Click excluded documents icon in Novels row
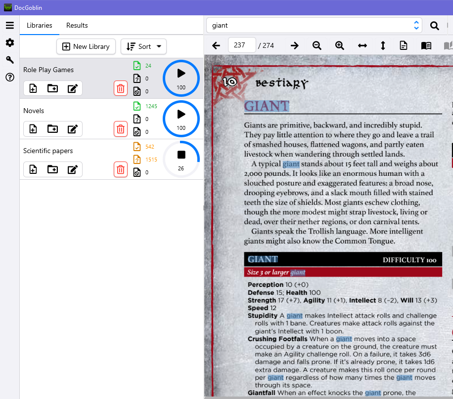 point(137,132)
